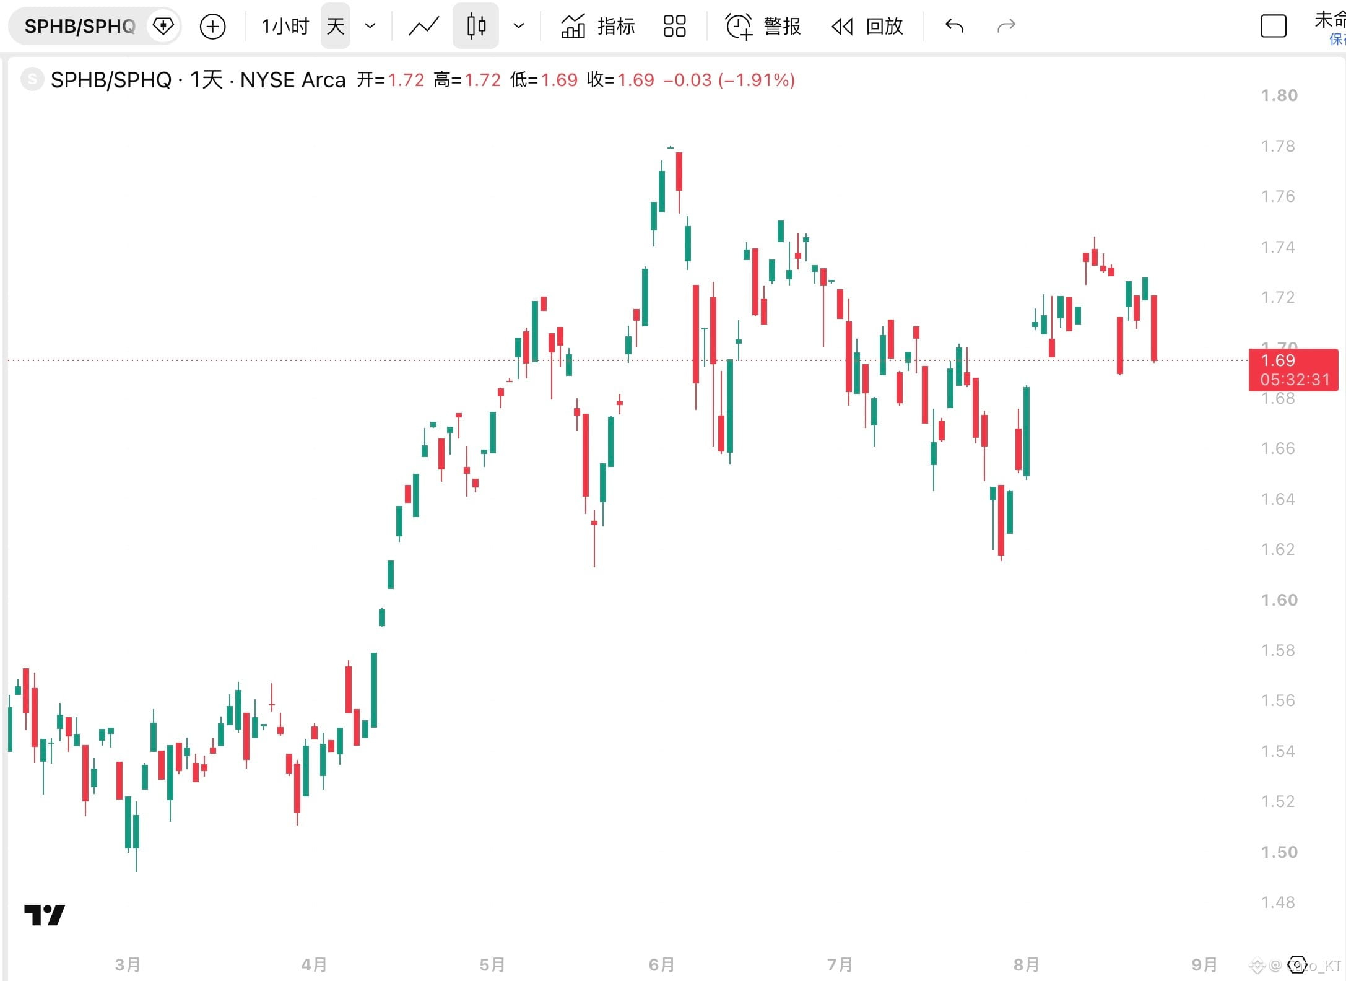Click the 1.78 price axis label
Screen dimensions: 1346x981
coord(1278,146)
